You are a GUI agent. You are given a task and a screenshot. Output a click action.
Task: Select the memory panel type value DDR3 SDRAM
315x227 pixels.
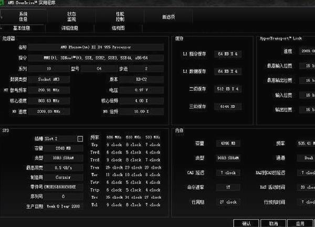(228, 158)
